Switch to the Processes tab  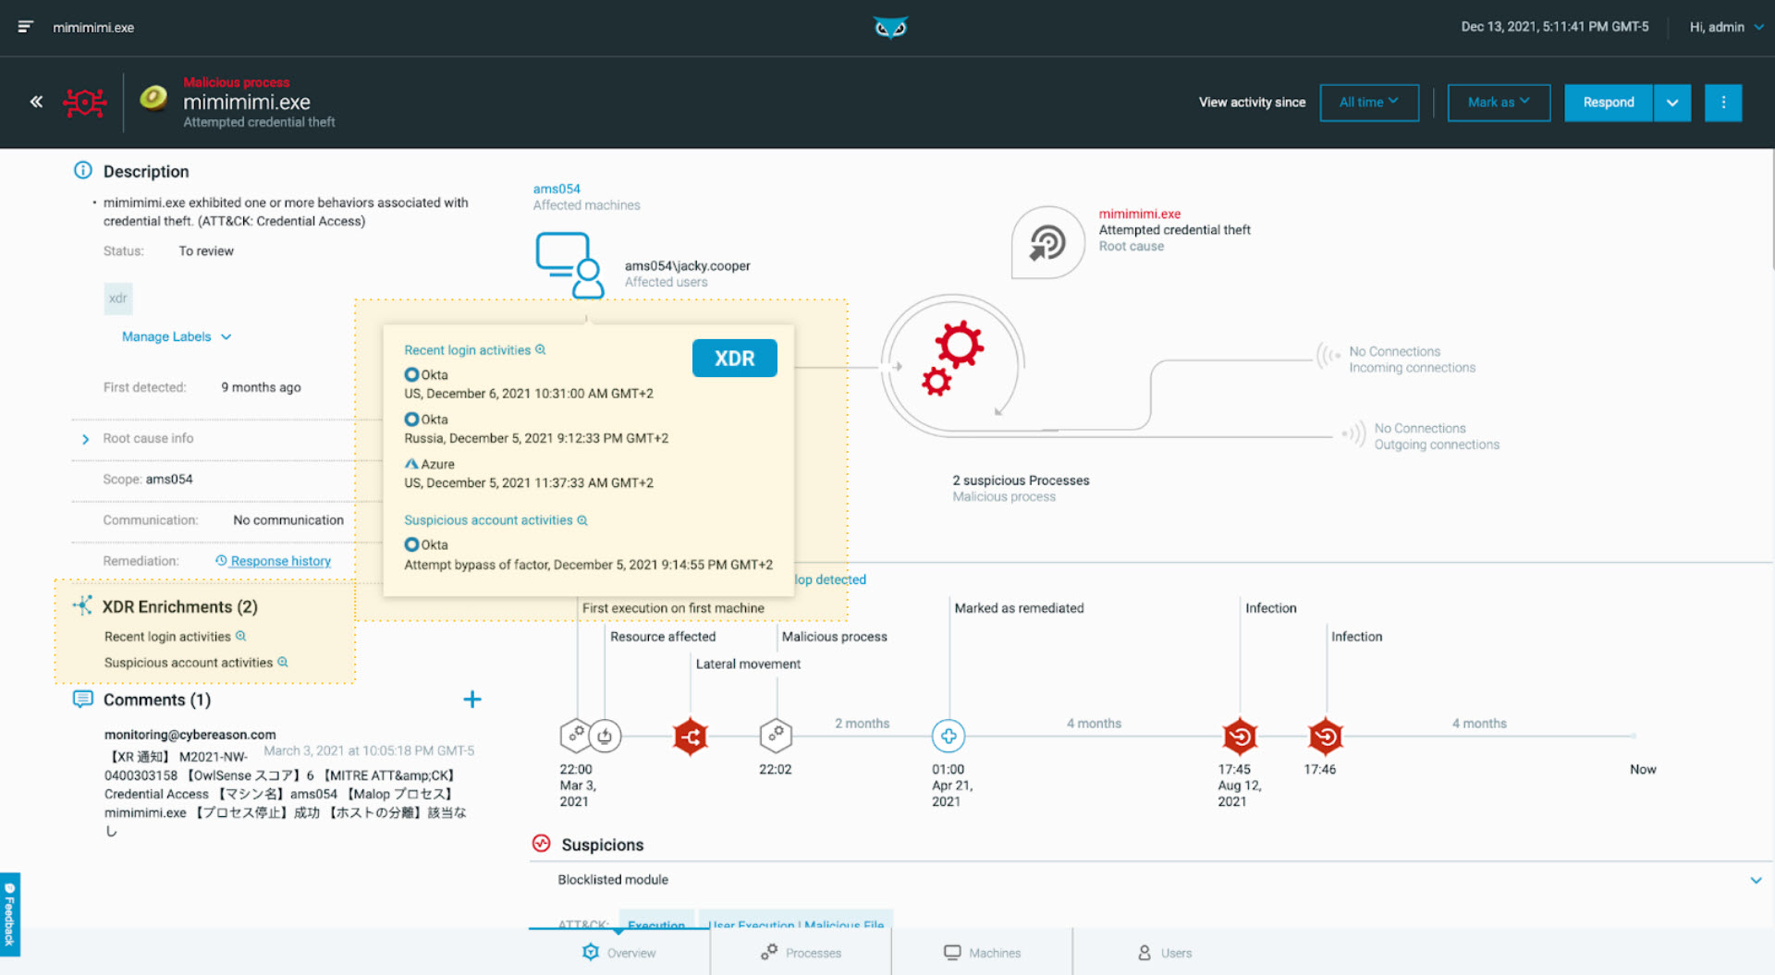(801, 953)
